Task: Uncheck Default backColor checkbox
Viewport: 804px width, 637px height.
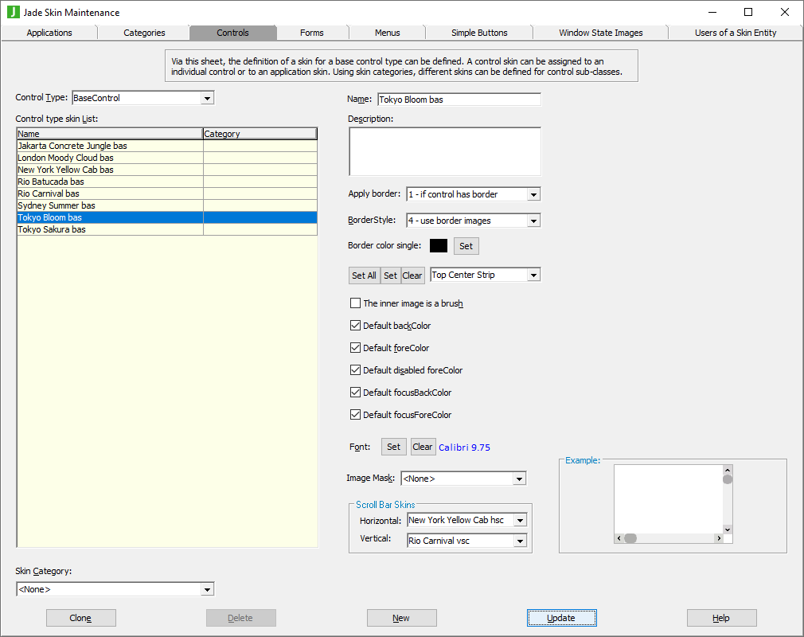Action: 356,326
